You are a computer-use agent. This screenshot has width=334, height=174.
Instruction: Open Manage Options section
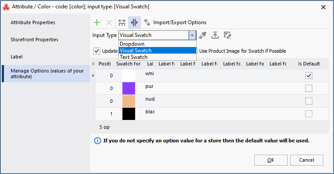(46, 73)
